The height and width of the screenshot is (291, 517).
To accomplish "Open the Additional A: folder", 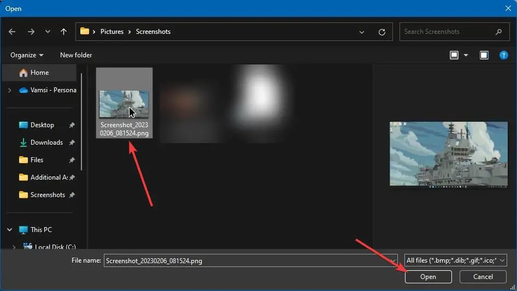I will [49, 177].
